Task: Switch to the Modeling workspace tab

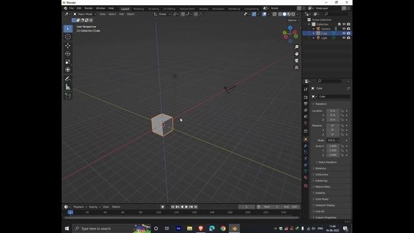Action: [138, 9]
